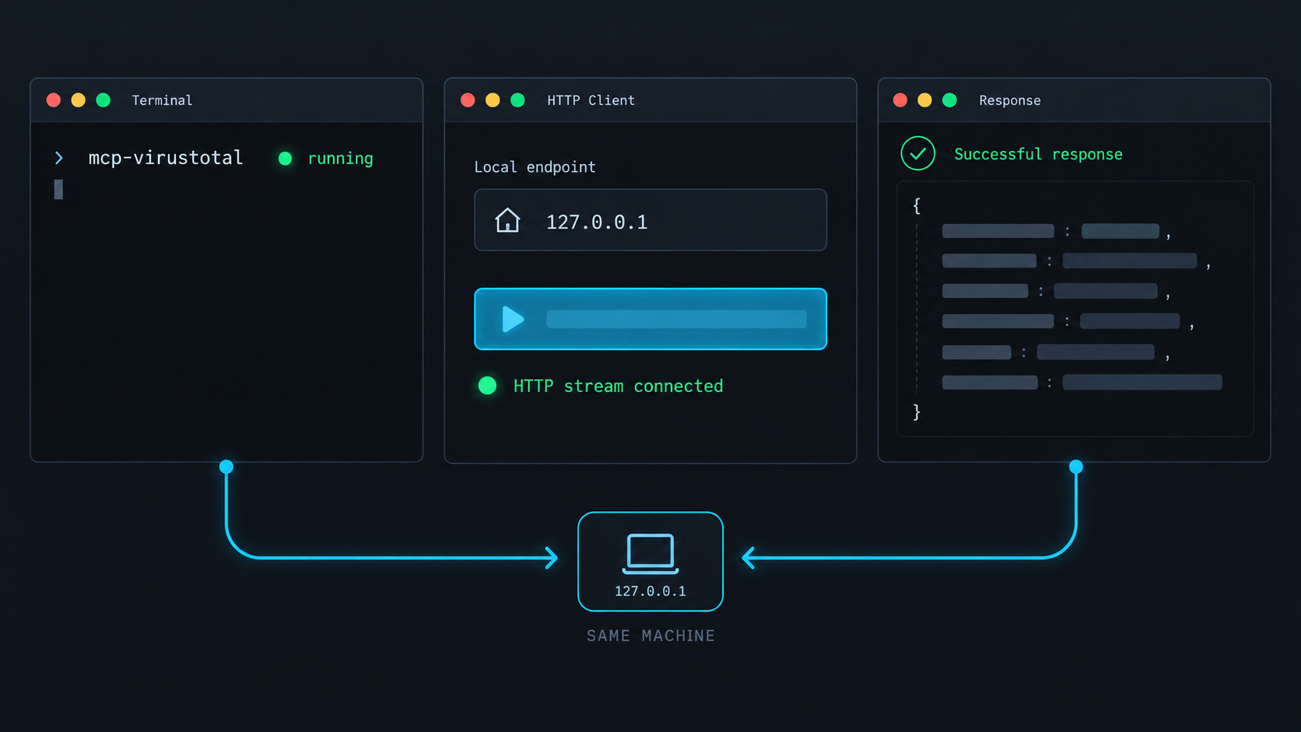The image size is (1301, 732).
Task: Click the green checkmark circle in Response window
Action: (x=918, y=153)
